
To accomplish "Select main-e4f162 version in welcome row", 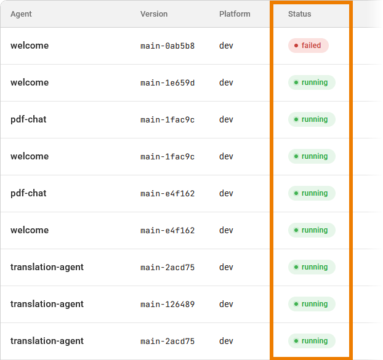I will click(167, 230).
